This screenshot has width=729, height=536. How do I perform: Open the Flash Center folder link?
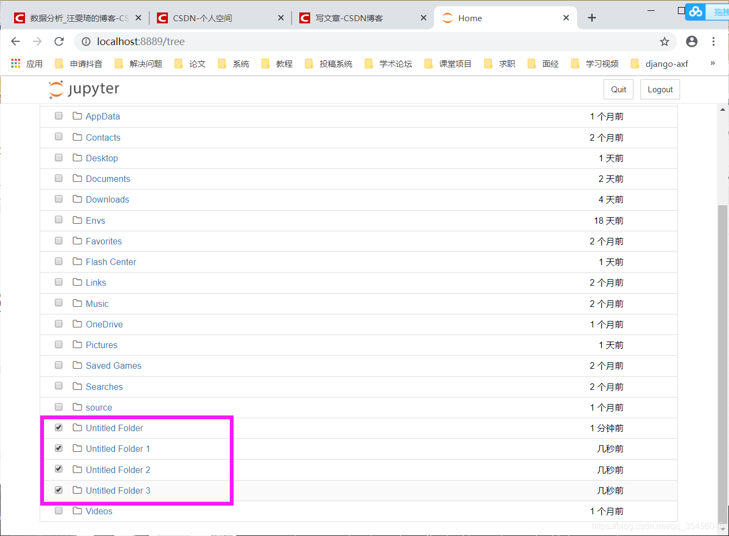tap(111, 262)
